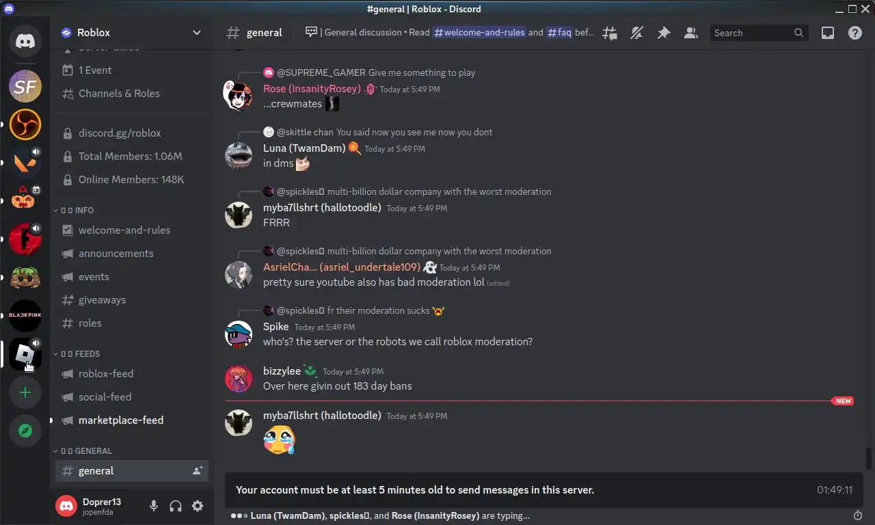The width and height of the screenshot is (875, 525).
Task: Open User Settings gear icon
Action: 198,506
